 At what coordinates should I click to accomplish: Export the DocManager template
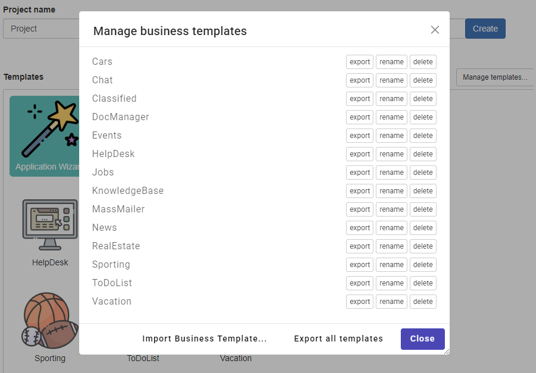[x=360, y=117]
